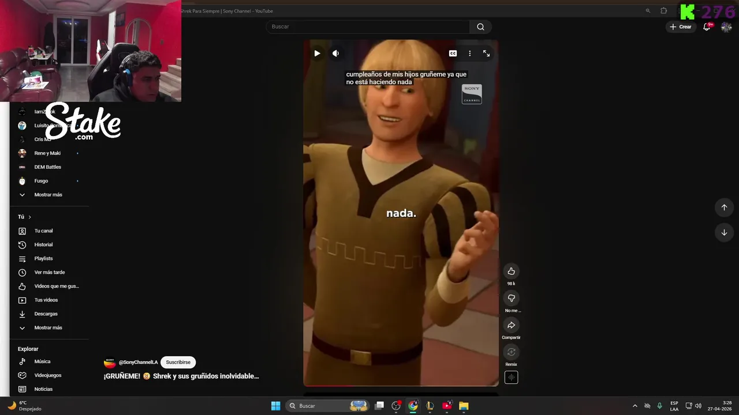Open the Short's audio track thumbnail
The image size is (739, 415).
(x=511, y=378)
